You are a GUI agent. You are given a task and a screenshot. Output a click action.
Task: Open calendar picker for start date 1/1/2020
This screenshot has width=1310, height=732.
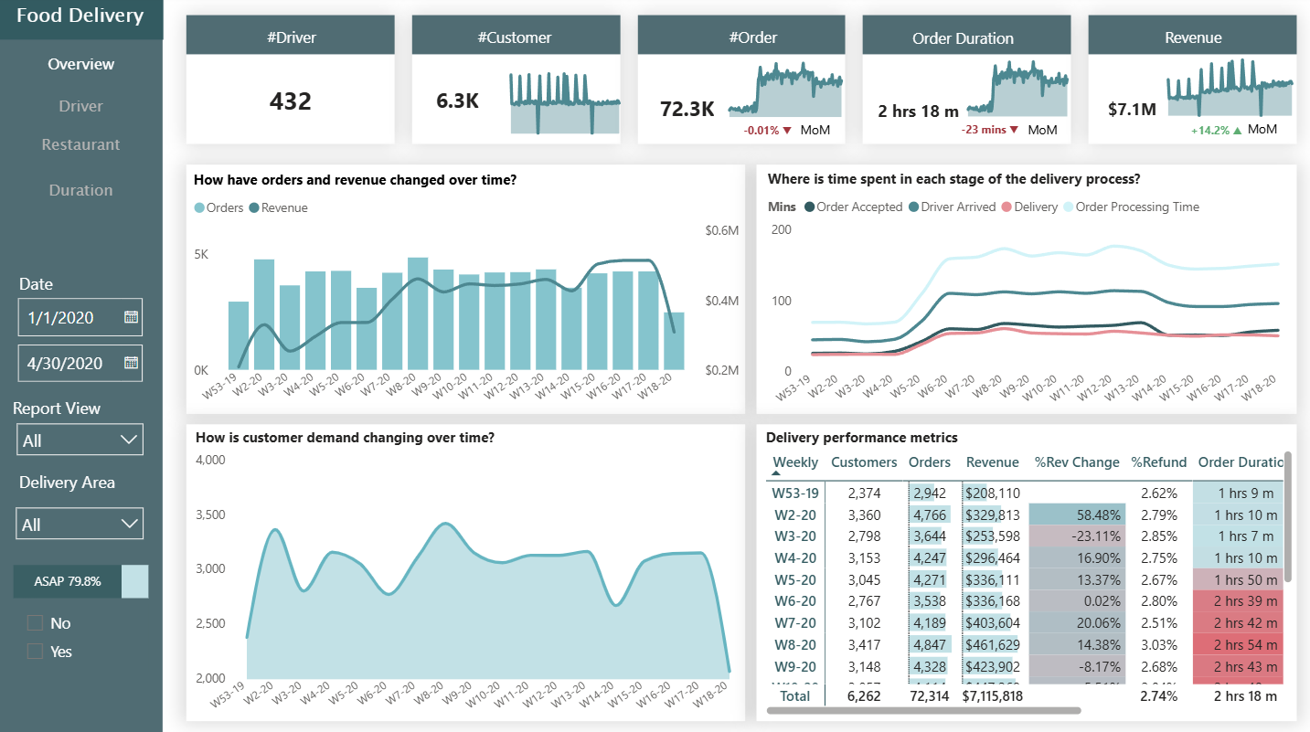pos(131,317)
